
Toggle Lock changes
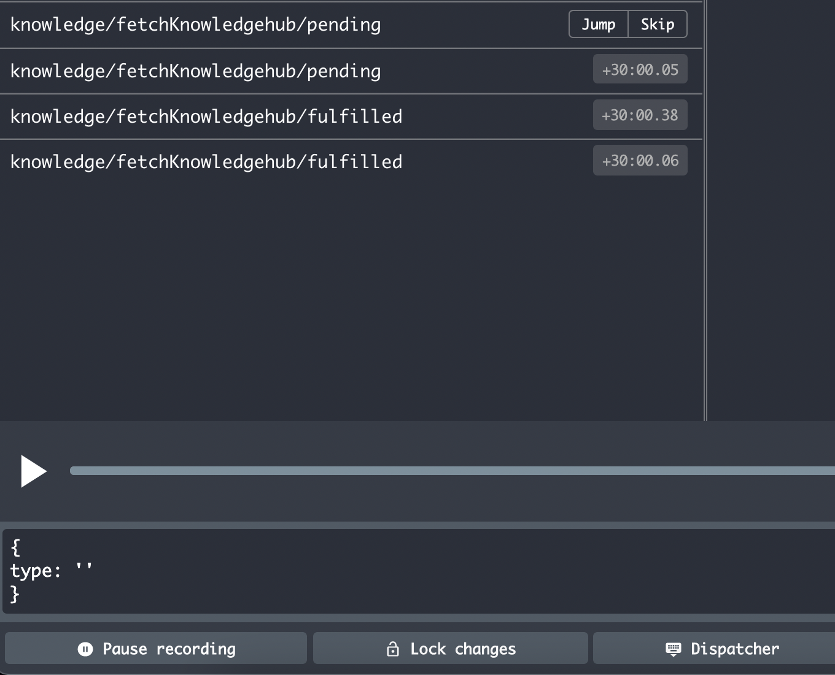[450, 648]
